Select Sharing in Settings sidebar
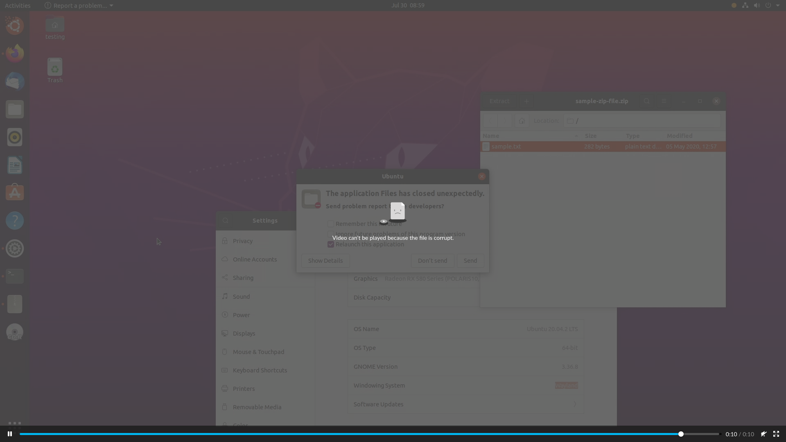The width and height of the screenshot is (786, 442). 265,278
